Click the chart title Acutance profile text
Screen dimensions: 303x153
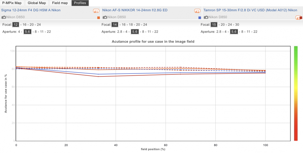tap(153, 42)
